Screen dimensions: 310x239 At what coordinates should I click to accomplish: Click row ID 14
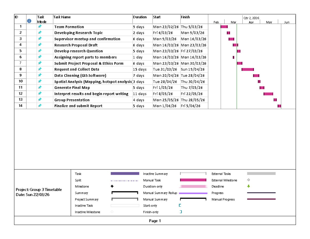pos(20,106)
